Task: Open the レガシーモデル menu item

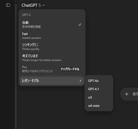Action: (x=52, y=81)
